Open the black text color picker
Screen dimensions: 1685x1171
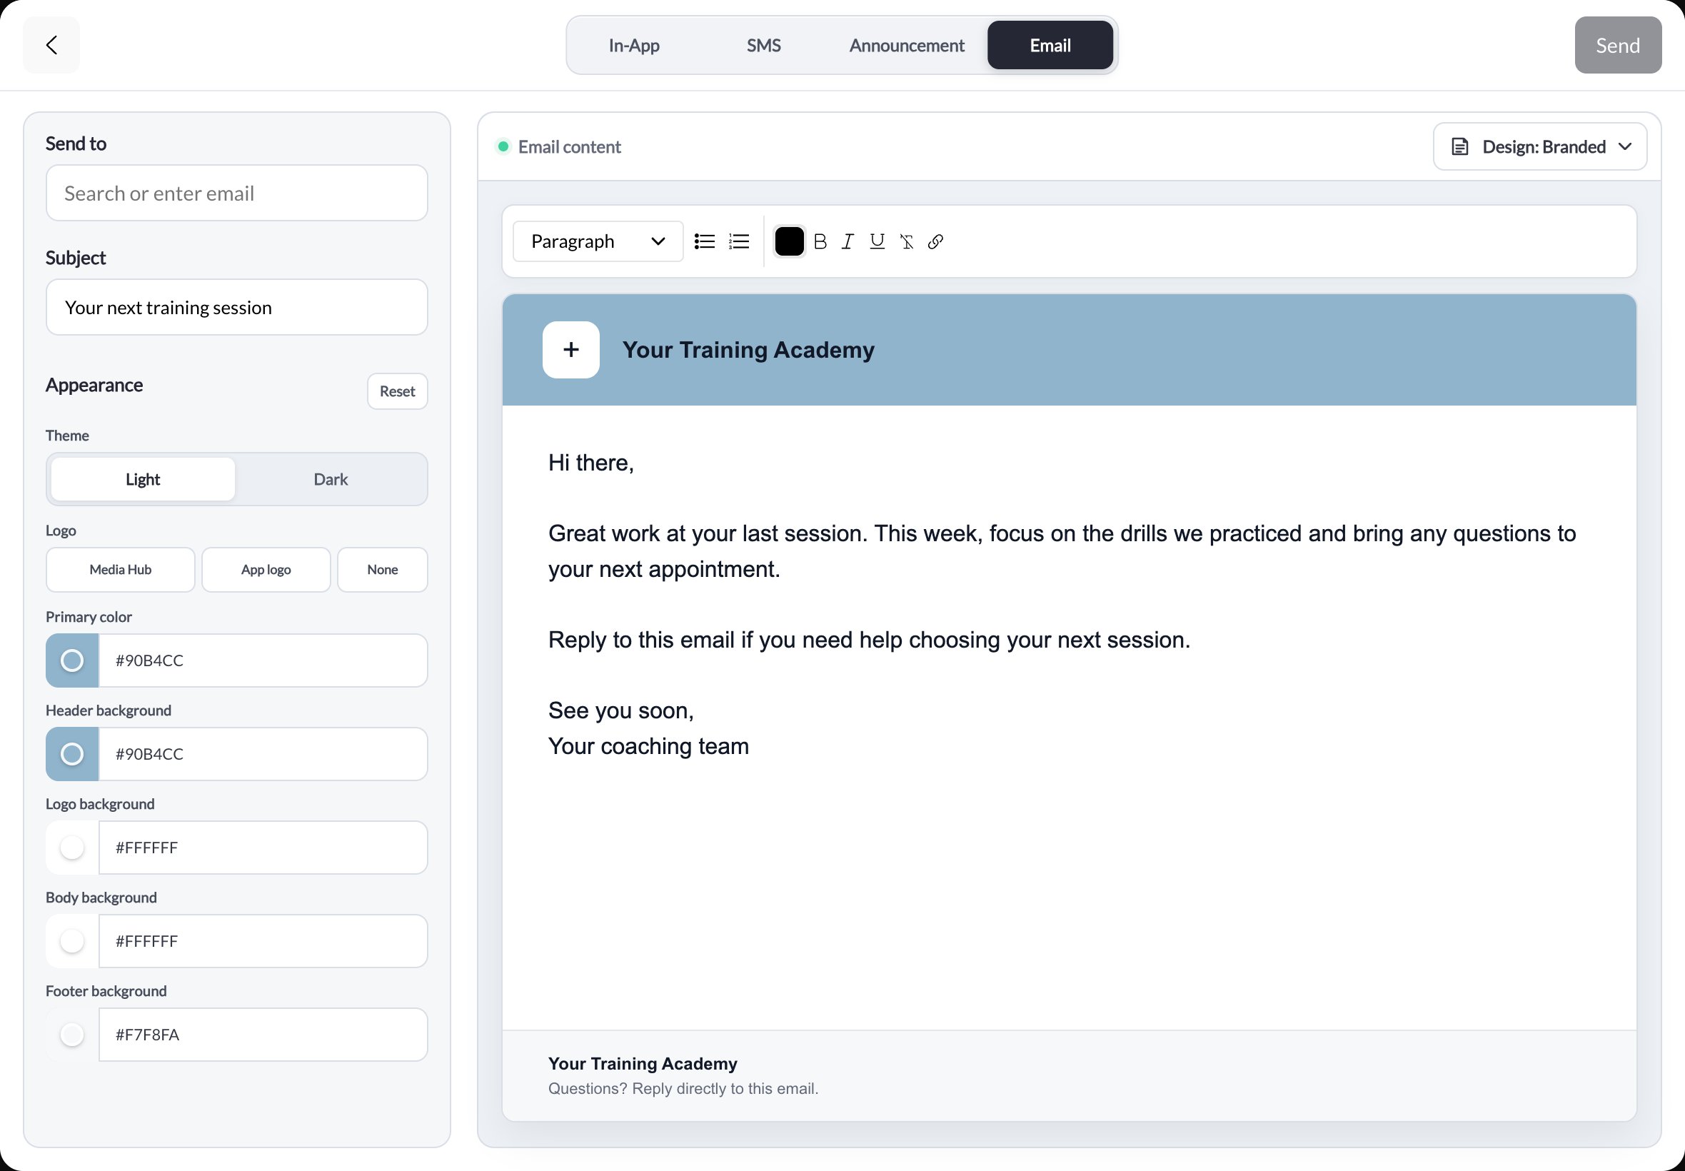point(790,241)
